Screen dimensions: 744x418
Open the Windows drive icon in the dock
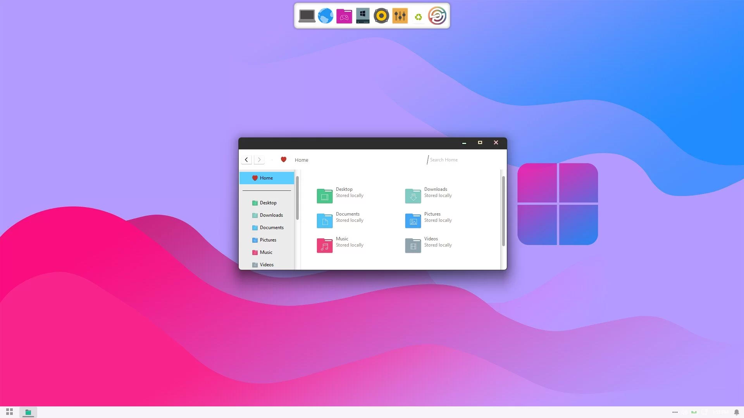(363, 16)
